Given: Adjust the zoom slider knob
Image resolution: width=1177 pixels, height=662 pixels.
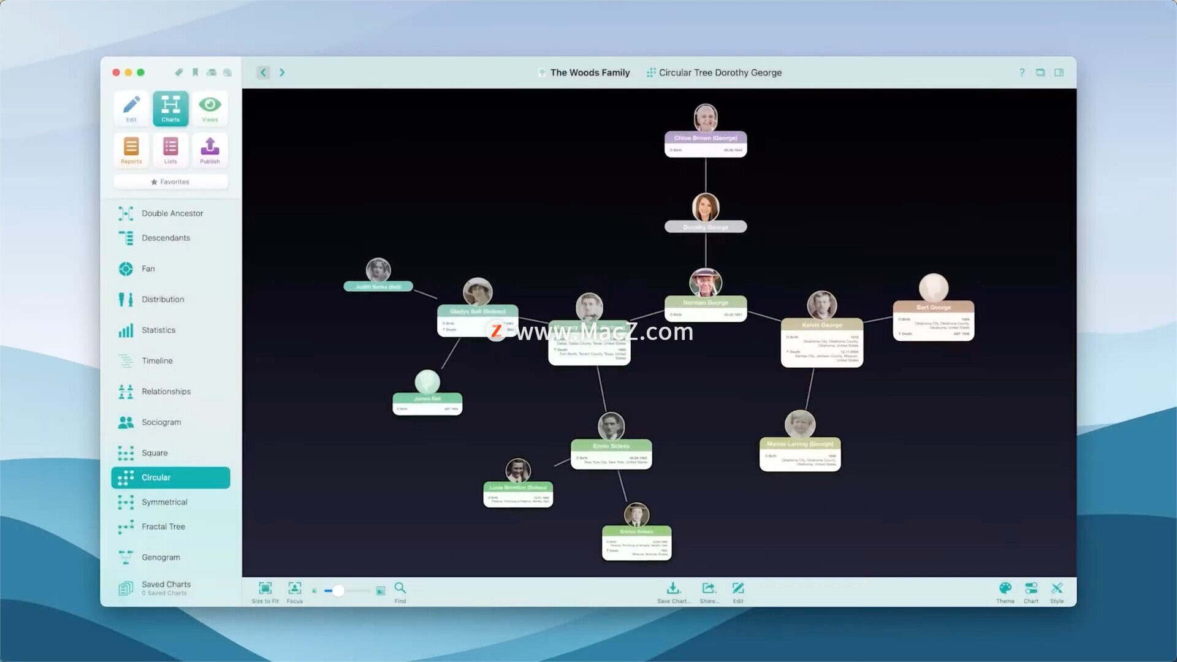Looking at the screenshot, I should pyautogui.click(x=338, y=591).
